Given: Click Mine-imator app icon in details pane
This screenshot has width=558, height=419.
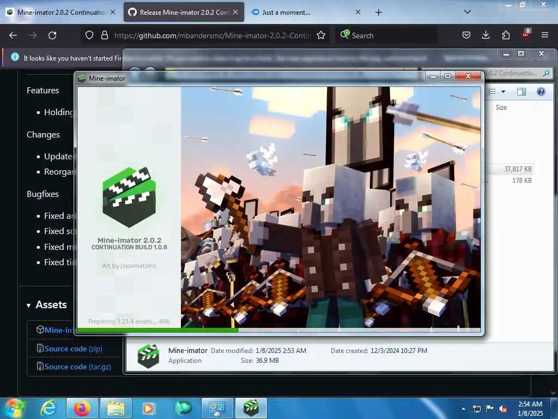Looking at the screenshot, I should (148, 356).
